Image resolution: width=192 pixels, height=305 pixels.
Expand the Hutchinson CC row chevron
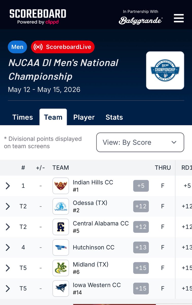(8, 247)
